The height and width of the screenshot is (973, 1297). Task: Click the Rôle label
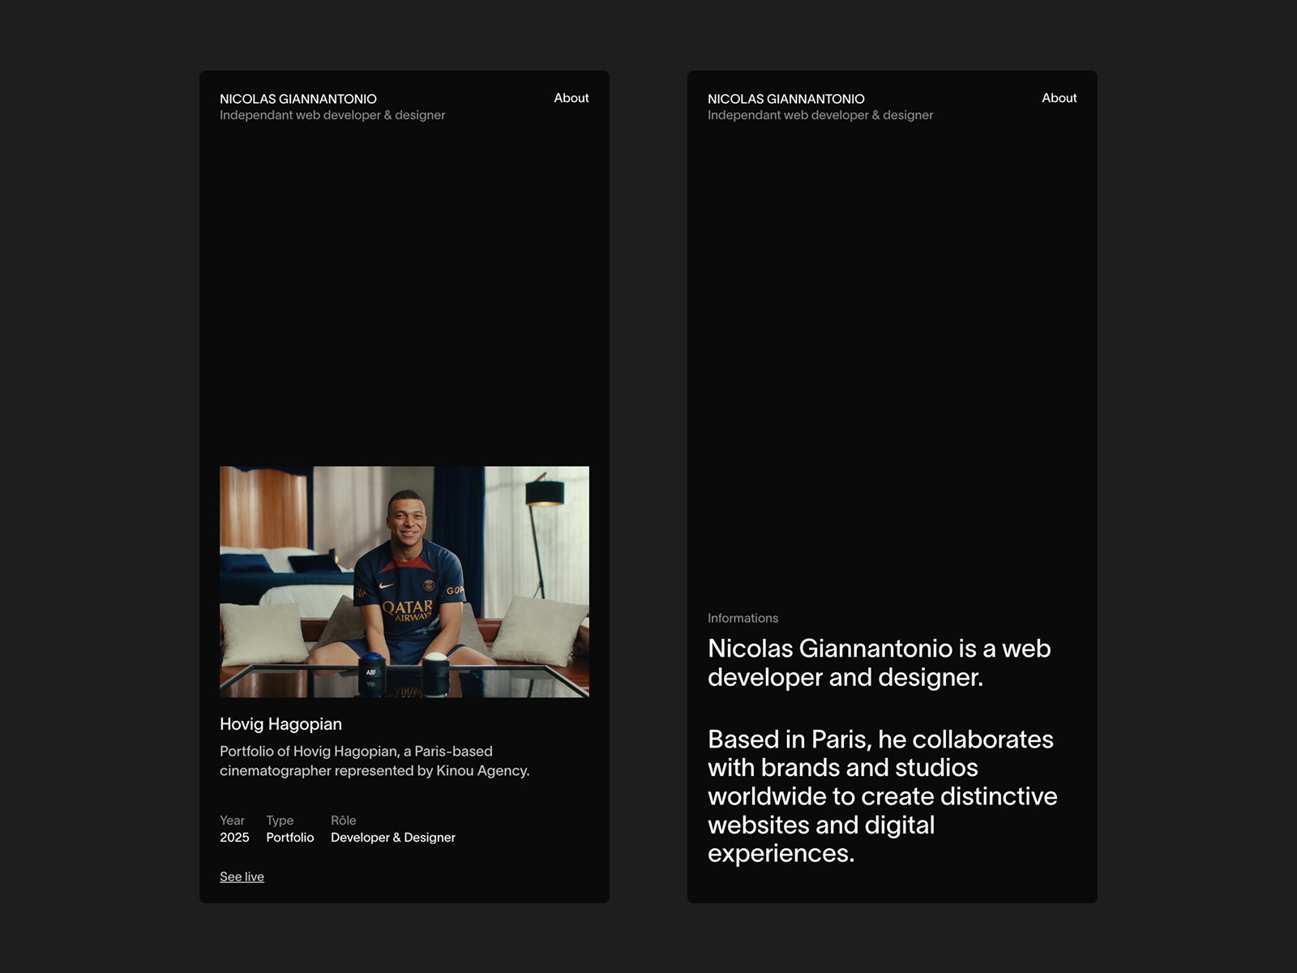[x=344, y=821]
